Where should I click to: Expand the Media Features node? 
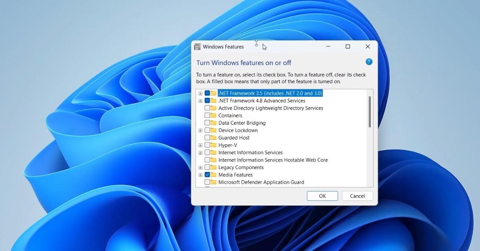(x=200, y=175)
